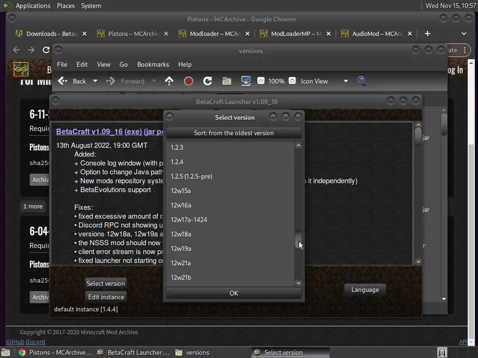Select snapshot 12w17a-1424
The height and width of the screenshot is (358, 478).
(230, 220)
